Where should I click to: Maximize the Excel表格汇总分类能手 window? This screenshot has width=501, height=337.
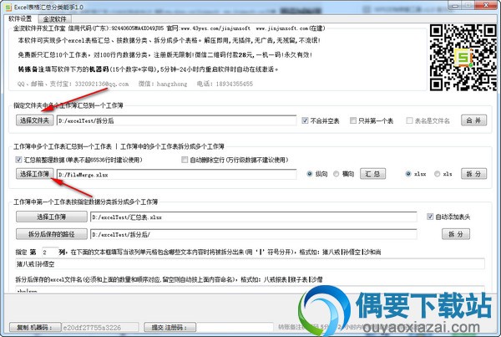tap(468, 6)
